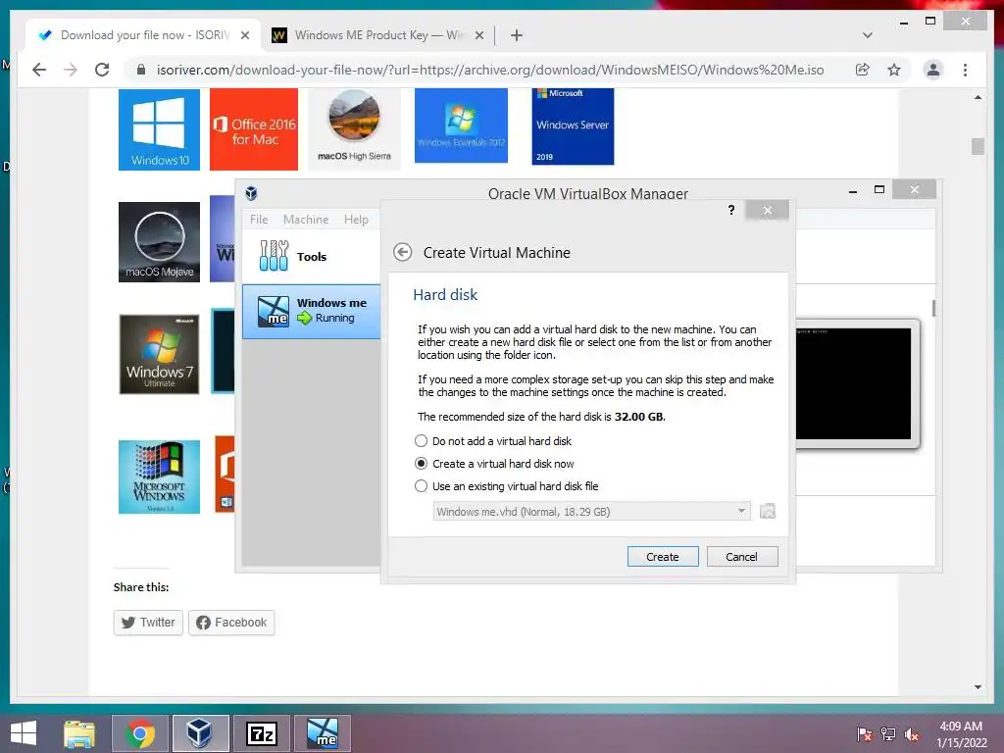Click the scroll down arrow on page scrollbar
The height and width of the screenshot is (753, 1004).
(x=978, y=687)
